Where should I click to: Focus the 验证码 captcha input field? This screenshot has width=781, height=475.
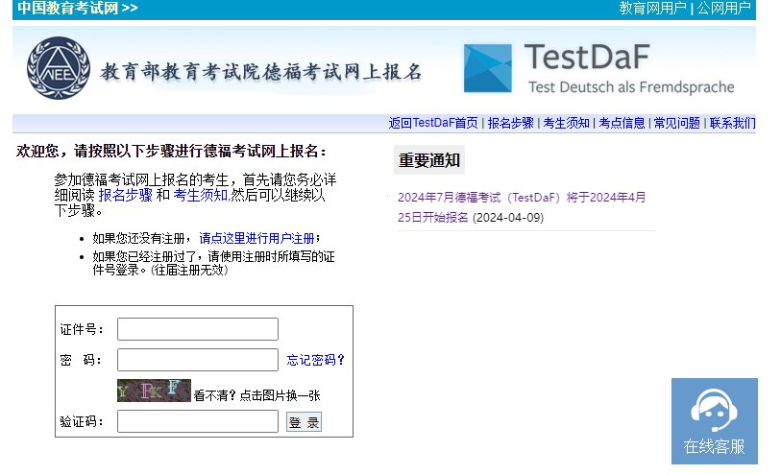point(198,421)
